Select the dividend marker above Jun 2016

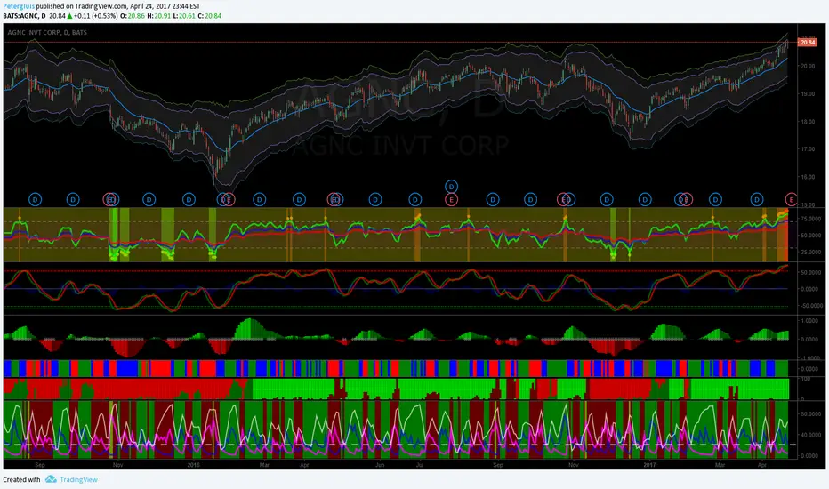pyautogui.click(x=375, y=200)
